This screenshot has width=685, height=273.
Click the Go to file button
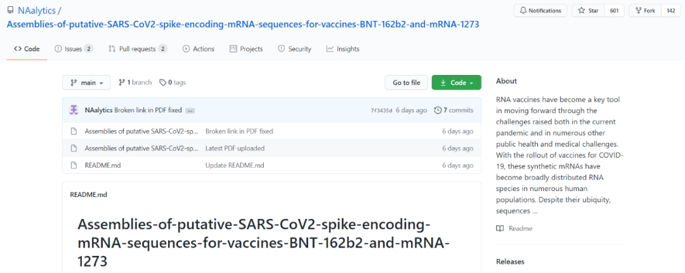406,83
